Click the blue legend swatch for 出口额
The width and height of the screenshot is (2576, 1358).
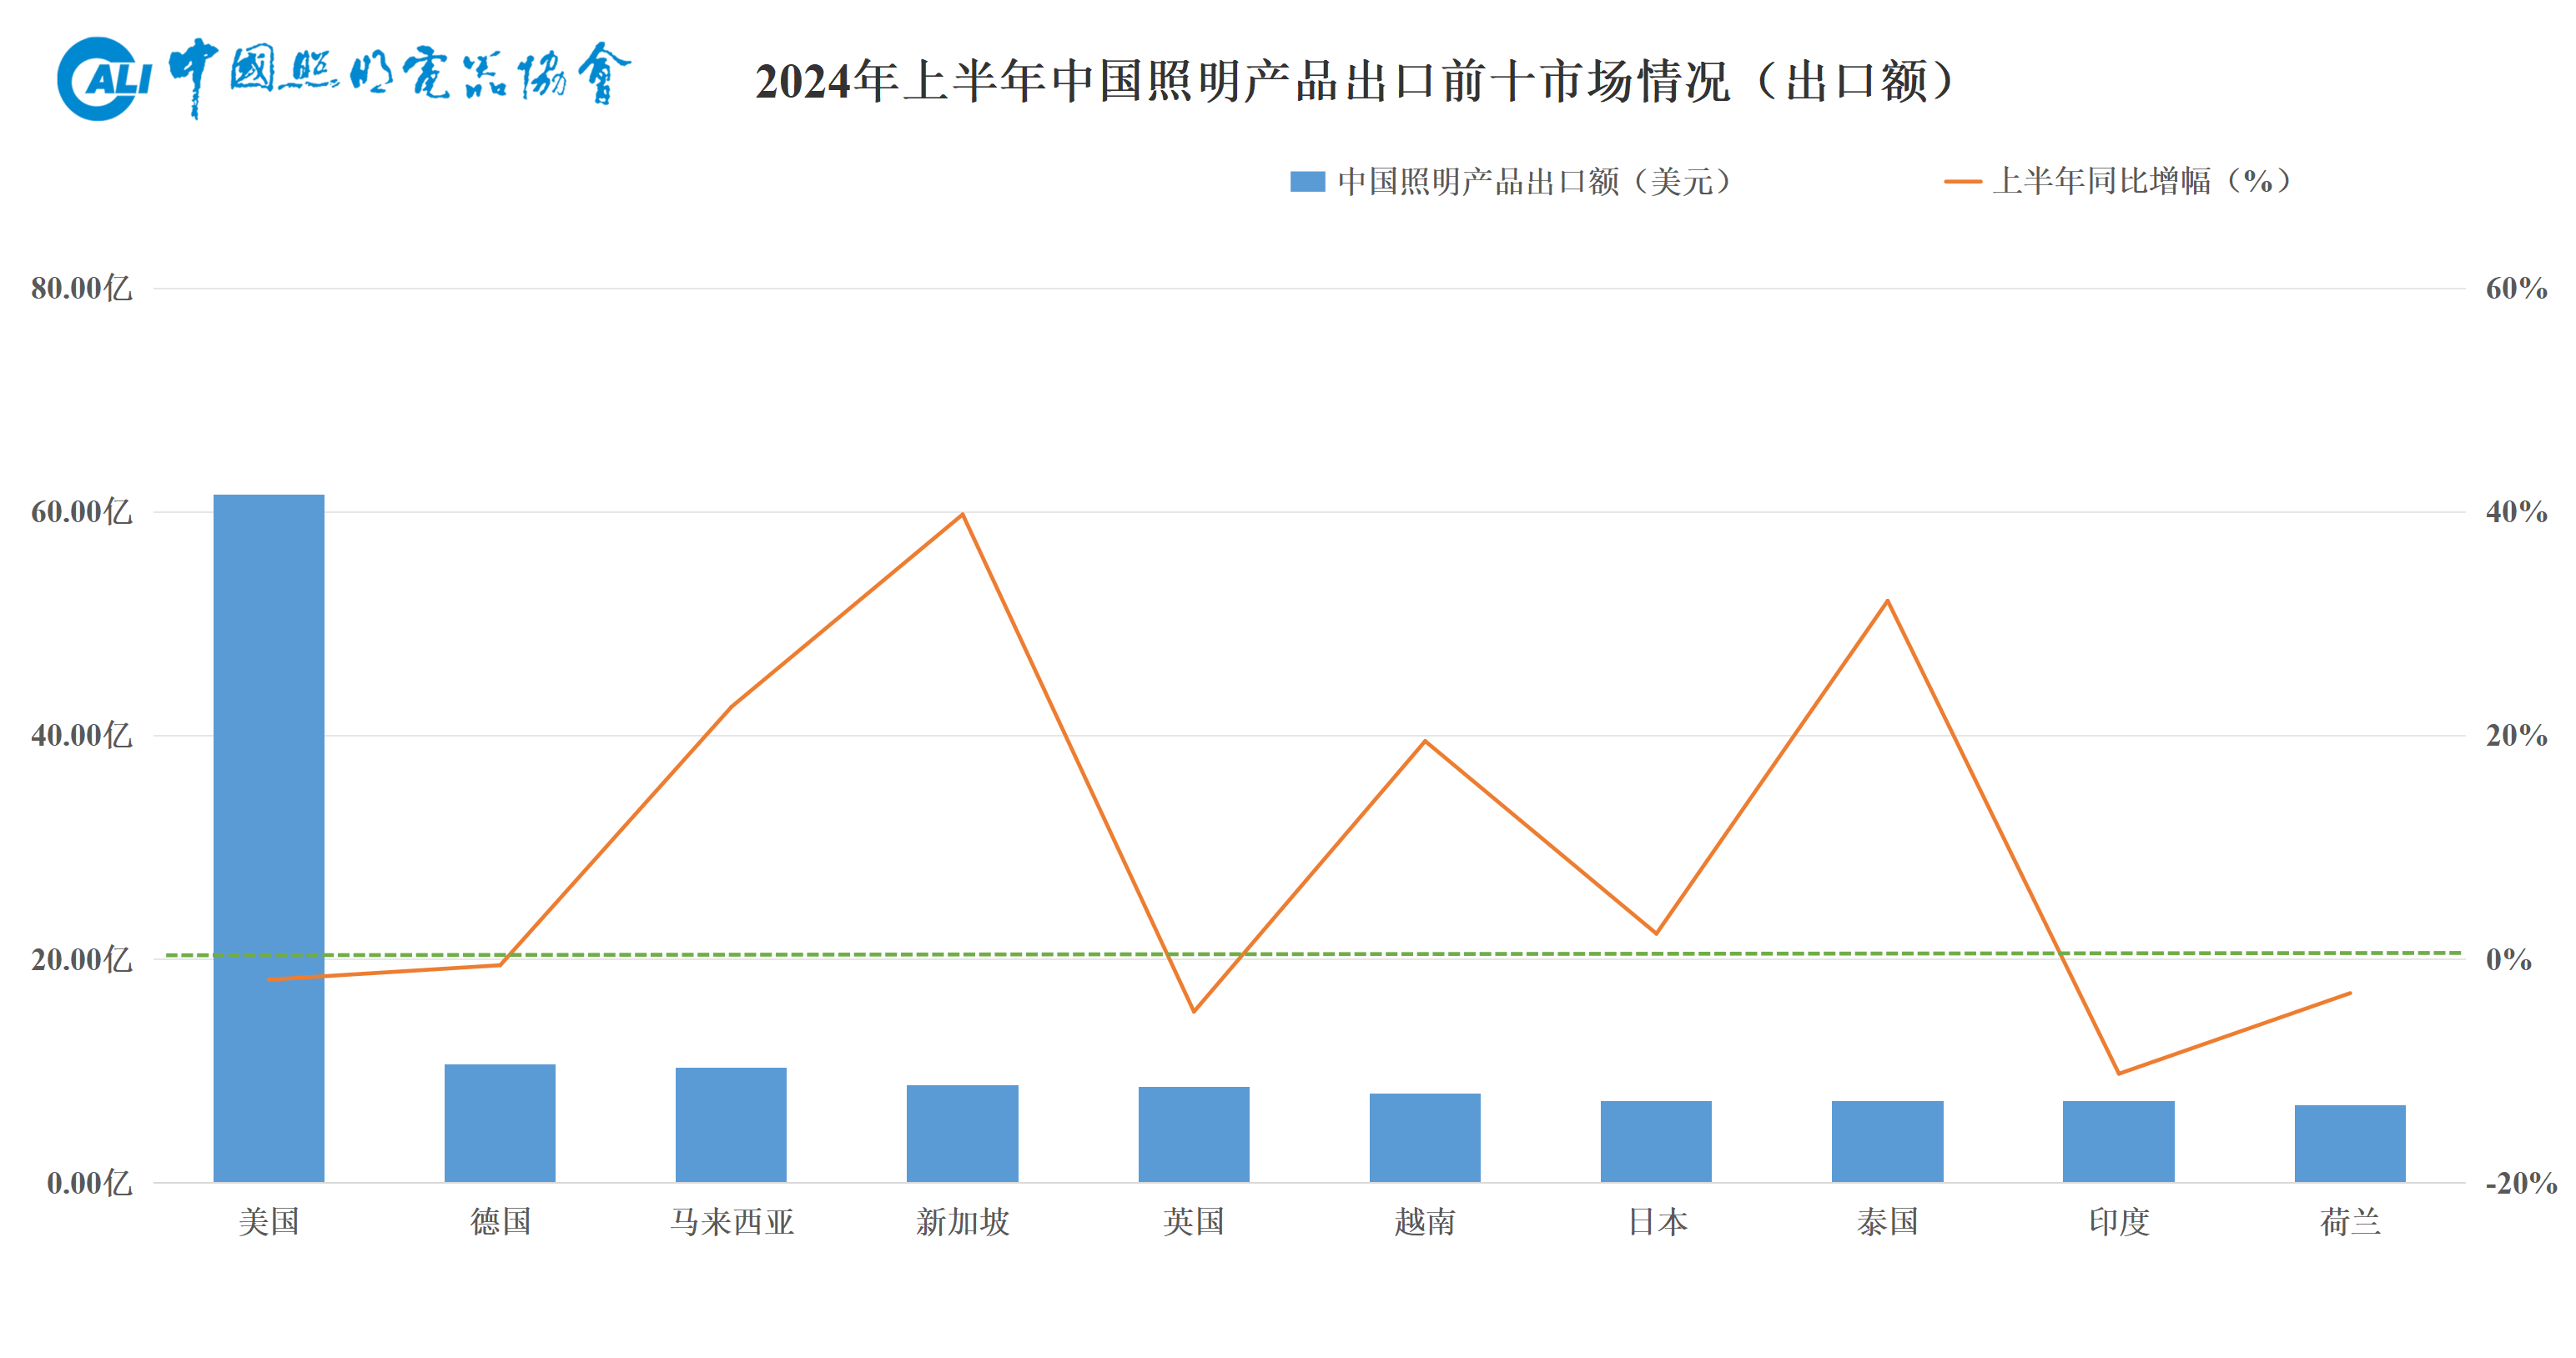(1307, 181)
